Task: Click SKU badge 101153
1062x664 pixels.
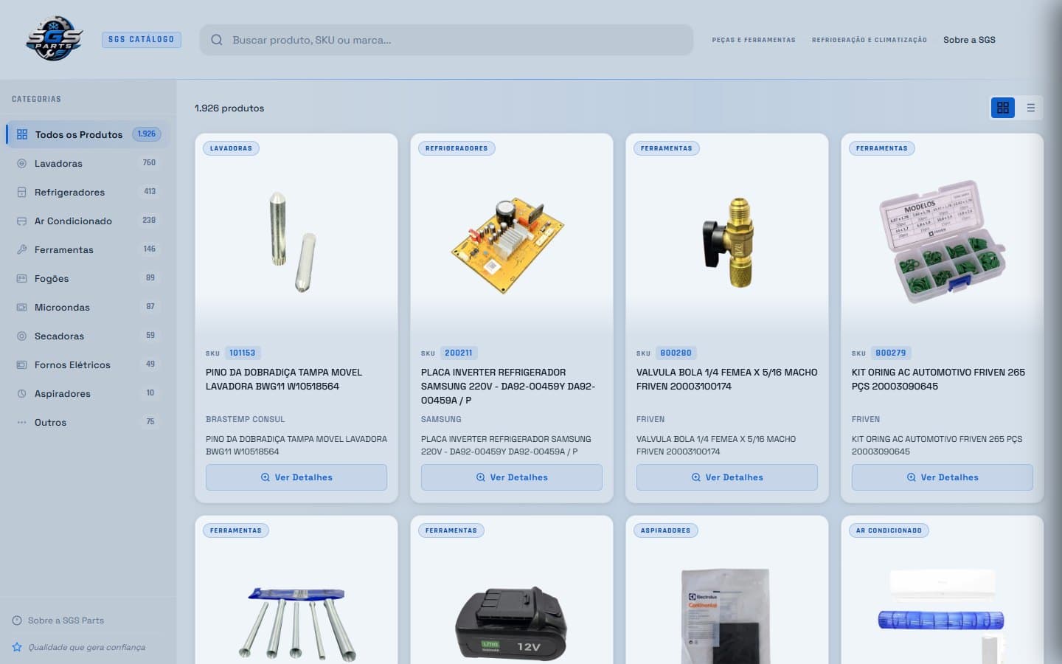Action: pos(242,353)
